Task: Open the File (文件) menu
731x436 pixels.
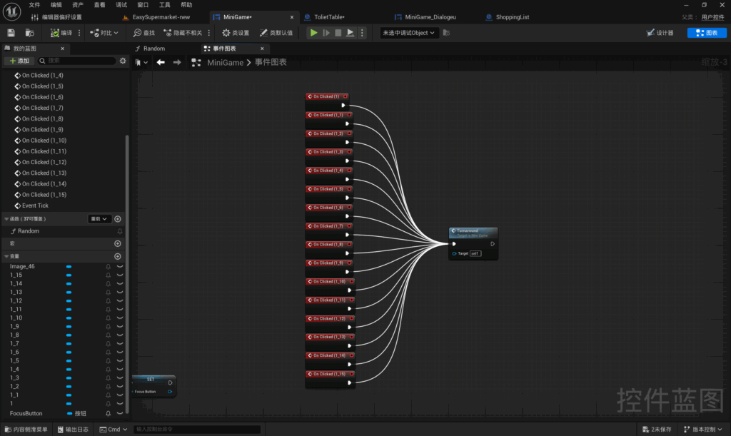Action: [x=34, y=5]
